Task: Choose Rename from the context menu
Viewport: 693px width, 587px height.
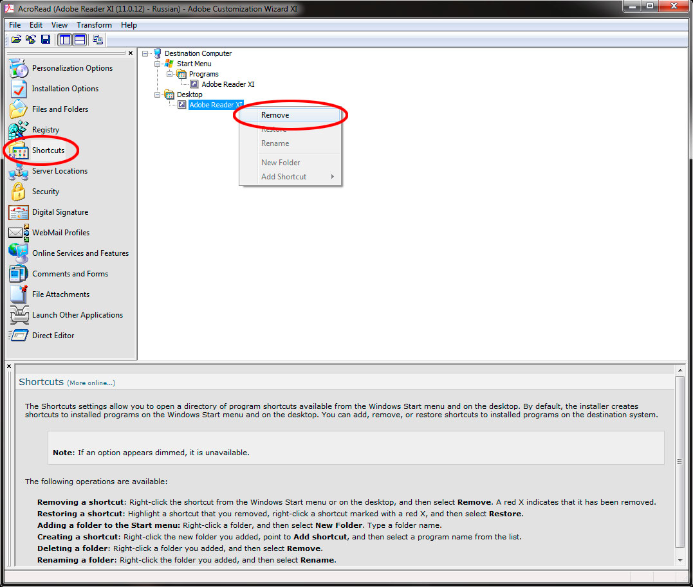Action: pyautogui.click(x=290, y=143)
